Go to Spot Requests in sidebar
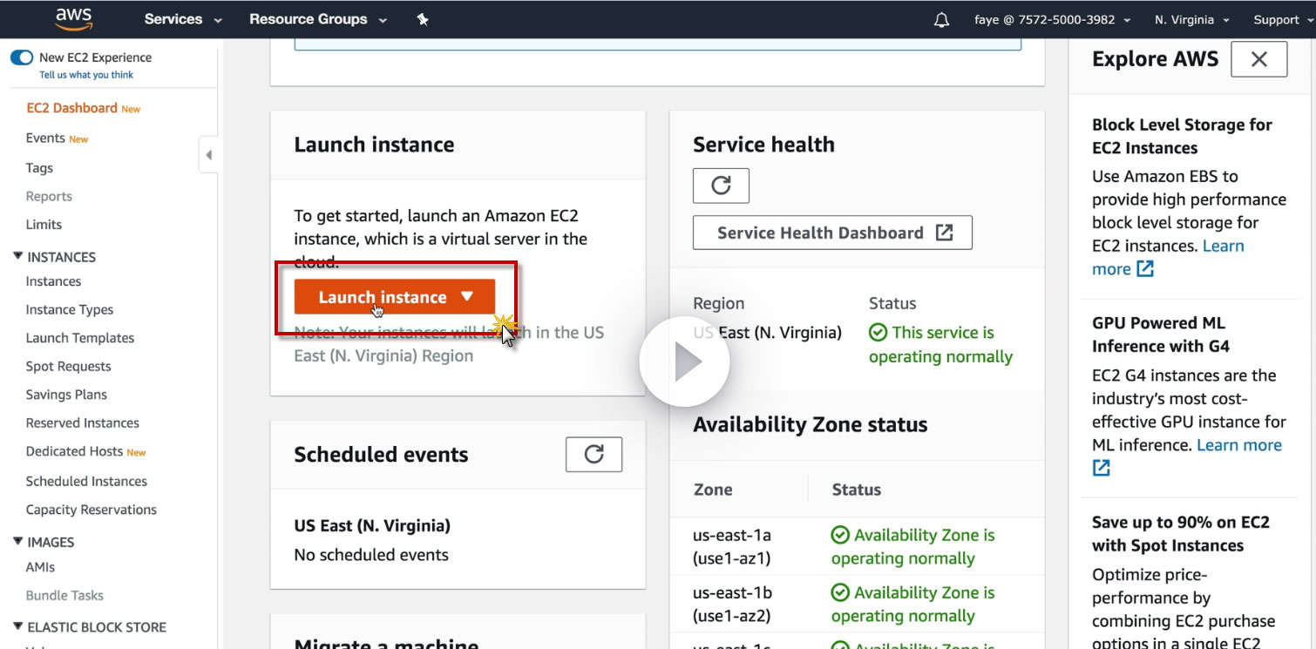The image size is (1316, 649). [x=69, y=367]
